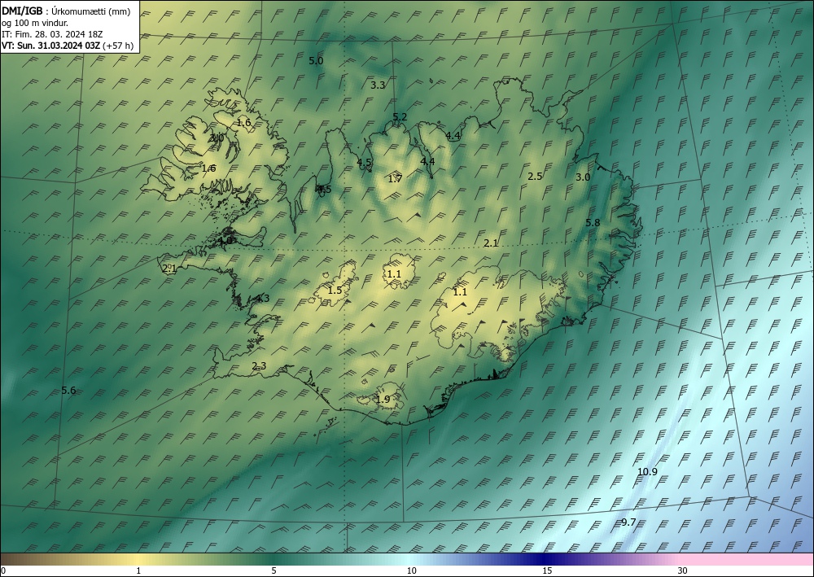Pick the dark navy segment of the color bar
The width and height of the screenshot is (814, 577).
pyautogui.click(x=545, y=560)
